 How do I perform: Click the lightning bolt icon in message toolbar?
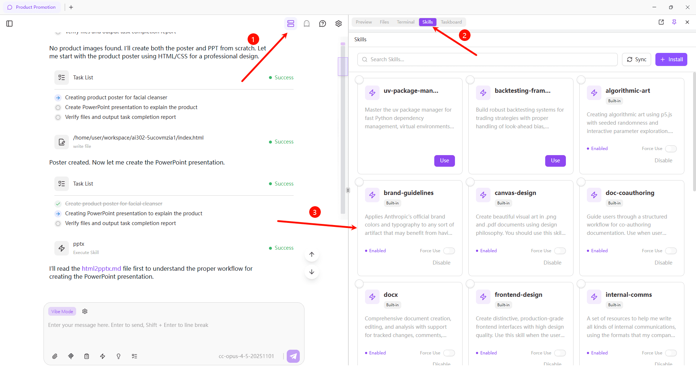pyautogui.click(x=103, y=356)
